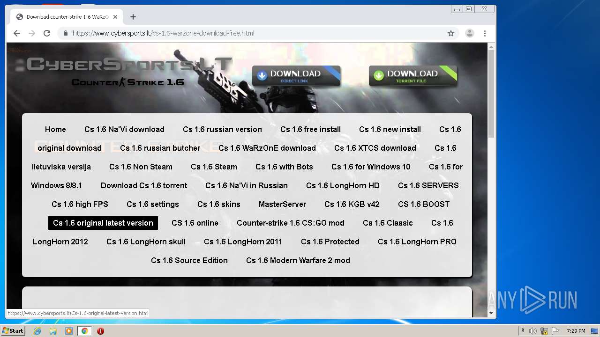Screen dimensions: 600x337
Task: Open Cs 1.6 online link
Action: click(195, 223)
